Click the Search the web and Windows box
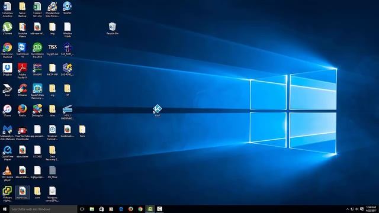 coord(43,209)
